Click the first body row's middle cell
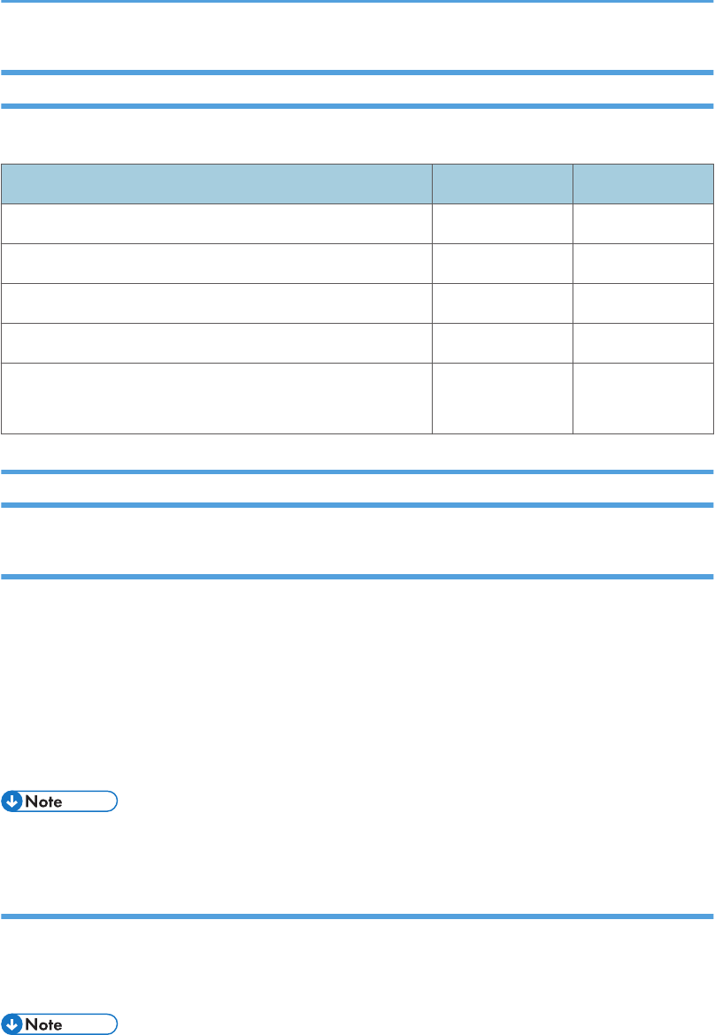This screenshot has height=1035, width=715. click(503, 224)
